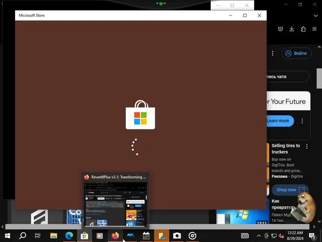Click the Shop now button
Image resolution: width=322 pixels, height=242 pixels.
[290, 190]
